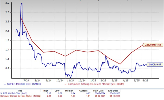Click the 0.7 y-axis label
164x100 pixels.
coord(7,68)
